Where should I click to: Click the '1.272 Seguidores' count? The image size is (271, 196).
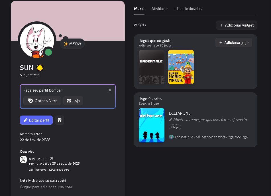click(59, 170)
